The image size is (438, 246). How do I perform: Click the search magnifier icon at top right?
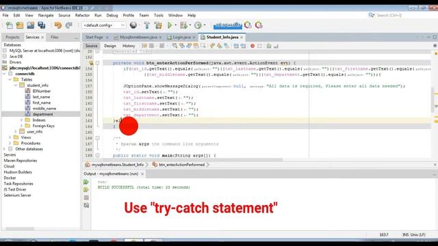point(371,15)
